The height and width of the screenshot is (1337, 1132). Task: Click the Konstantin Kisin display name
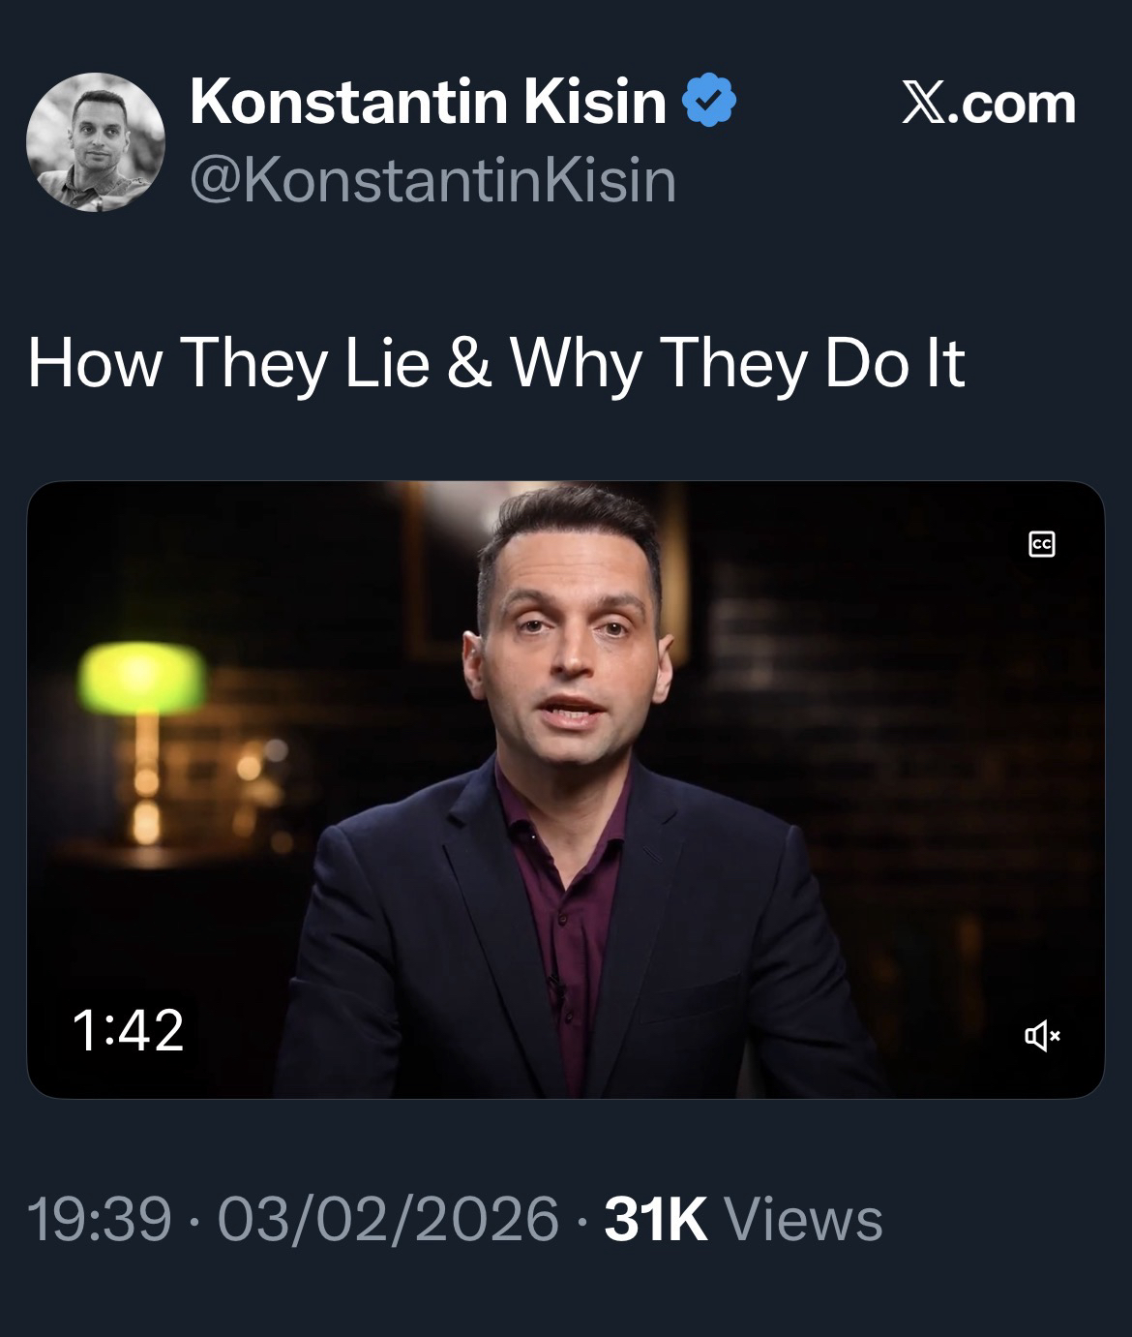[x=428, y=102]
